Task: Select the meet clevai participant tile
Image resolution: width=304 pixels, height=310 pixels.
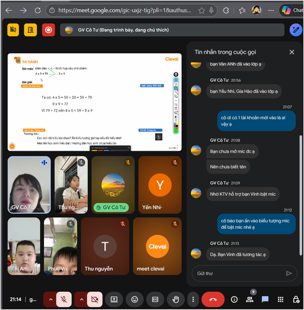Action: click(x=158, y=246)
